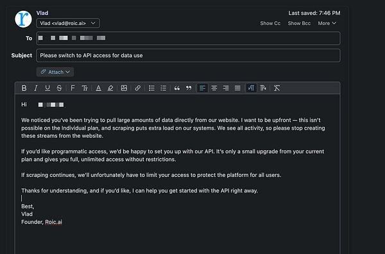The height and width of the screenshot is (254, 385).
Task: Toggle italic formatting
Action: point(36,88)
